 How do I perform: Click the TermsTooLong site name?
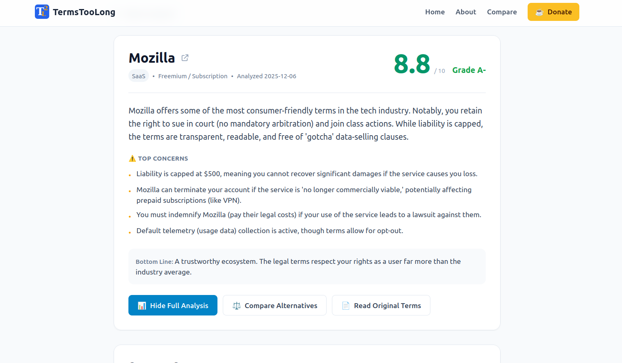84,12
